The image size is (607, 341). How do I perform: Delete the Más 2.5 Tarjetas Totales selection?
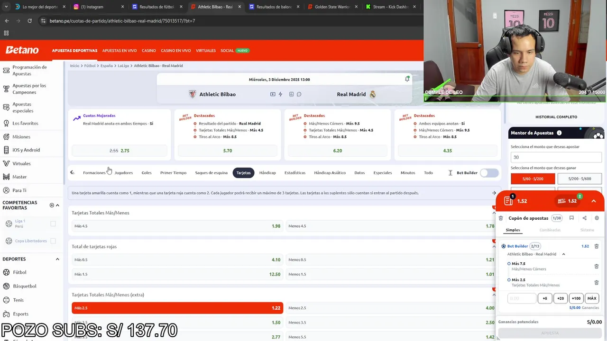(x=597, y=282)
